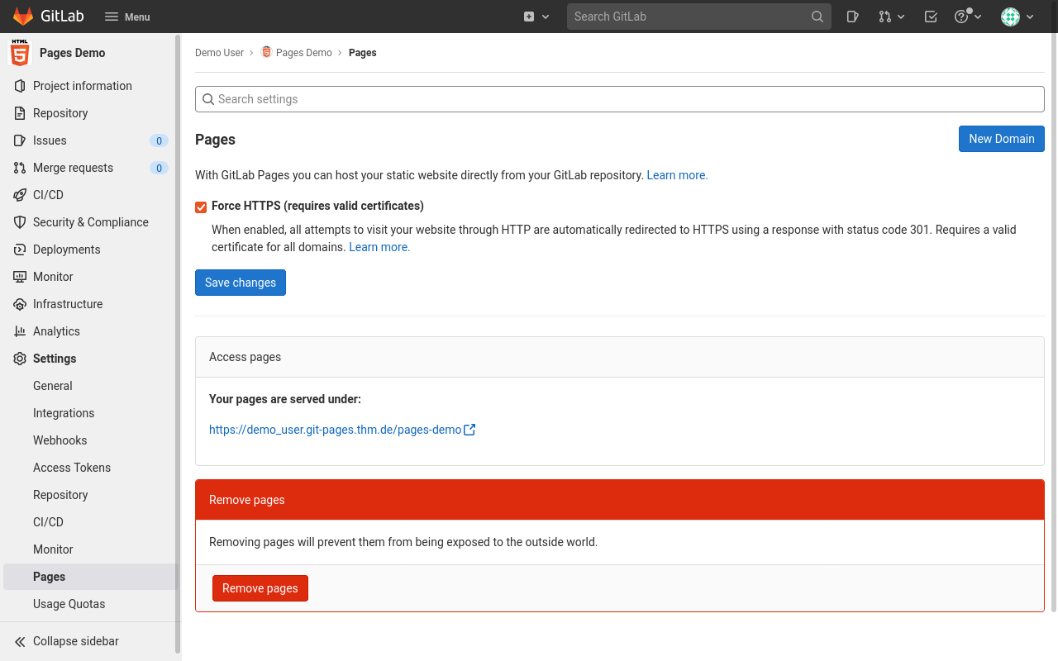The image size is (1058, 661).
Task: Click the external link icon beside pages URL
Action: (469, 430)
